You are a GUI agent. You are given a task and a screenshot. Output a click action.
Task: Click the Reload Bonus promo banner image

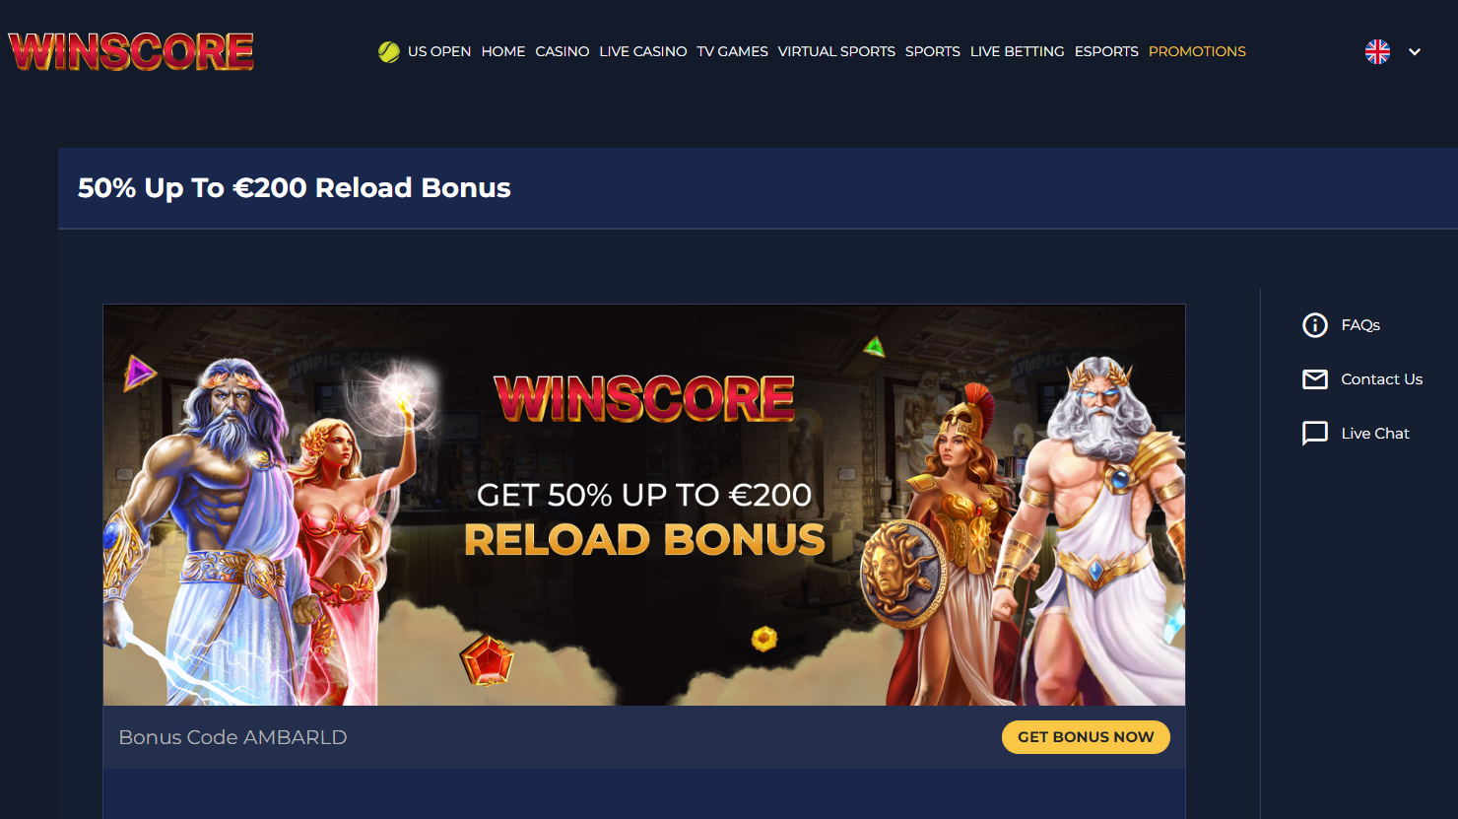644,505
